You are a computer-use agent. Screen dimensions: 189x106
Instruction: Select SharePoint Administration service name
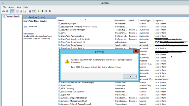click(x=72, y=36)
